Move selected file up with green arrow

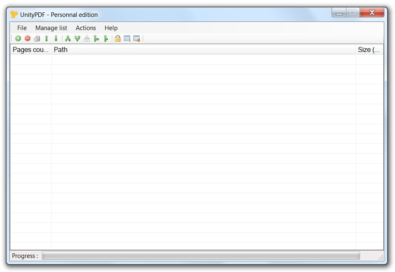coord(46,38)
